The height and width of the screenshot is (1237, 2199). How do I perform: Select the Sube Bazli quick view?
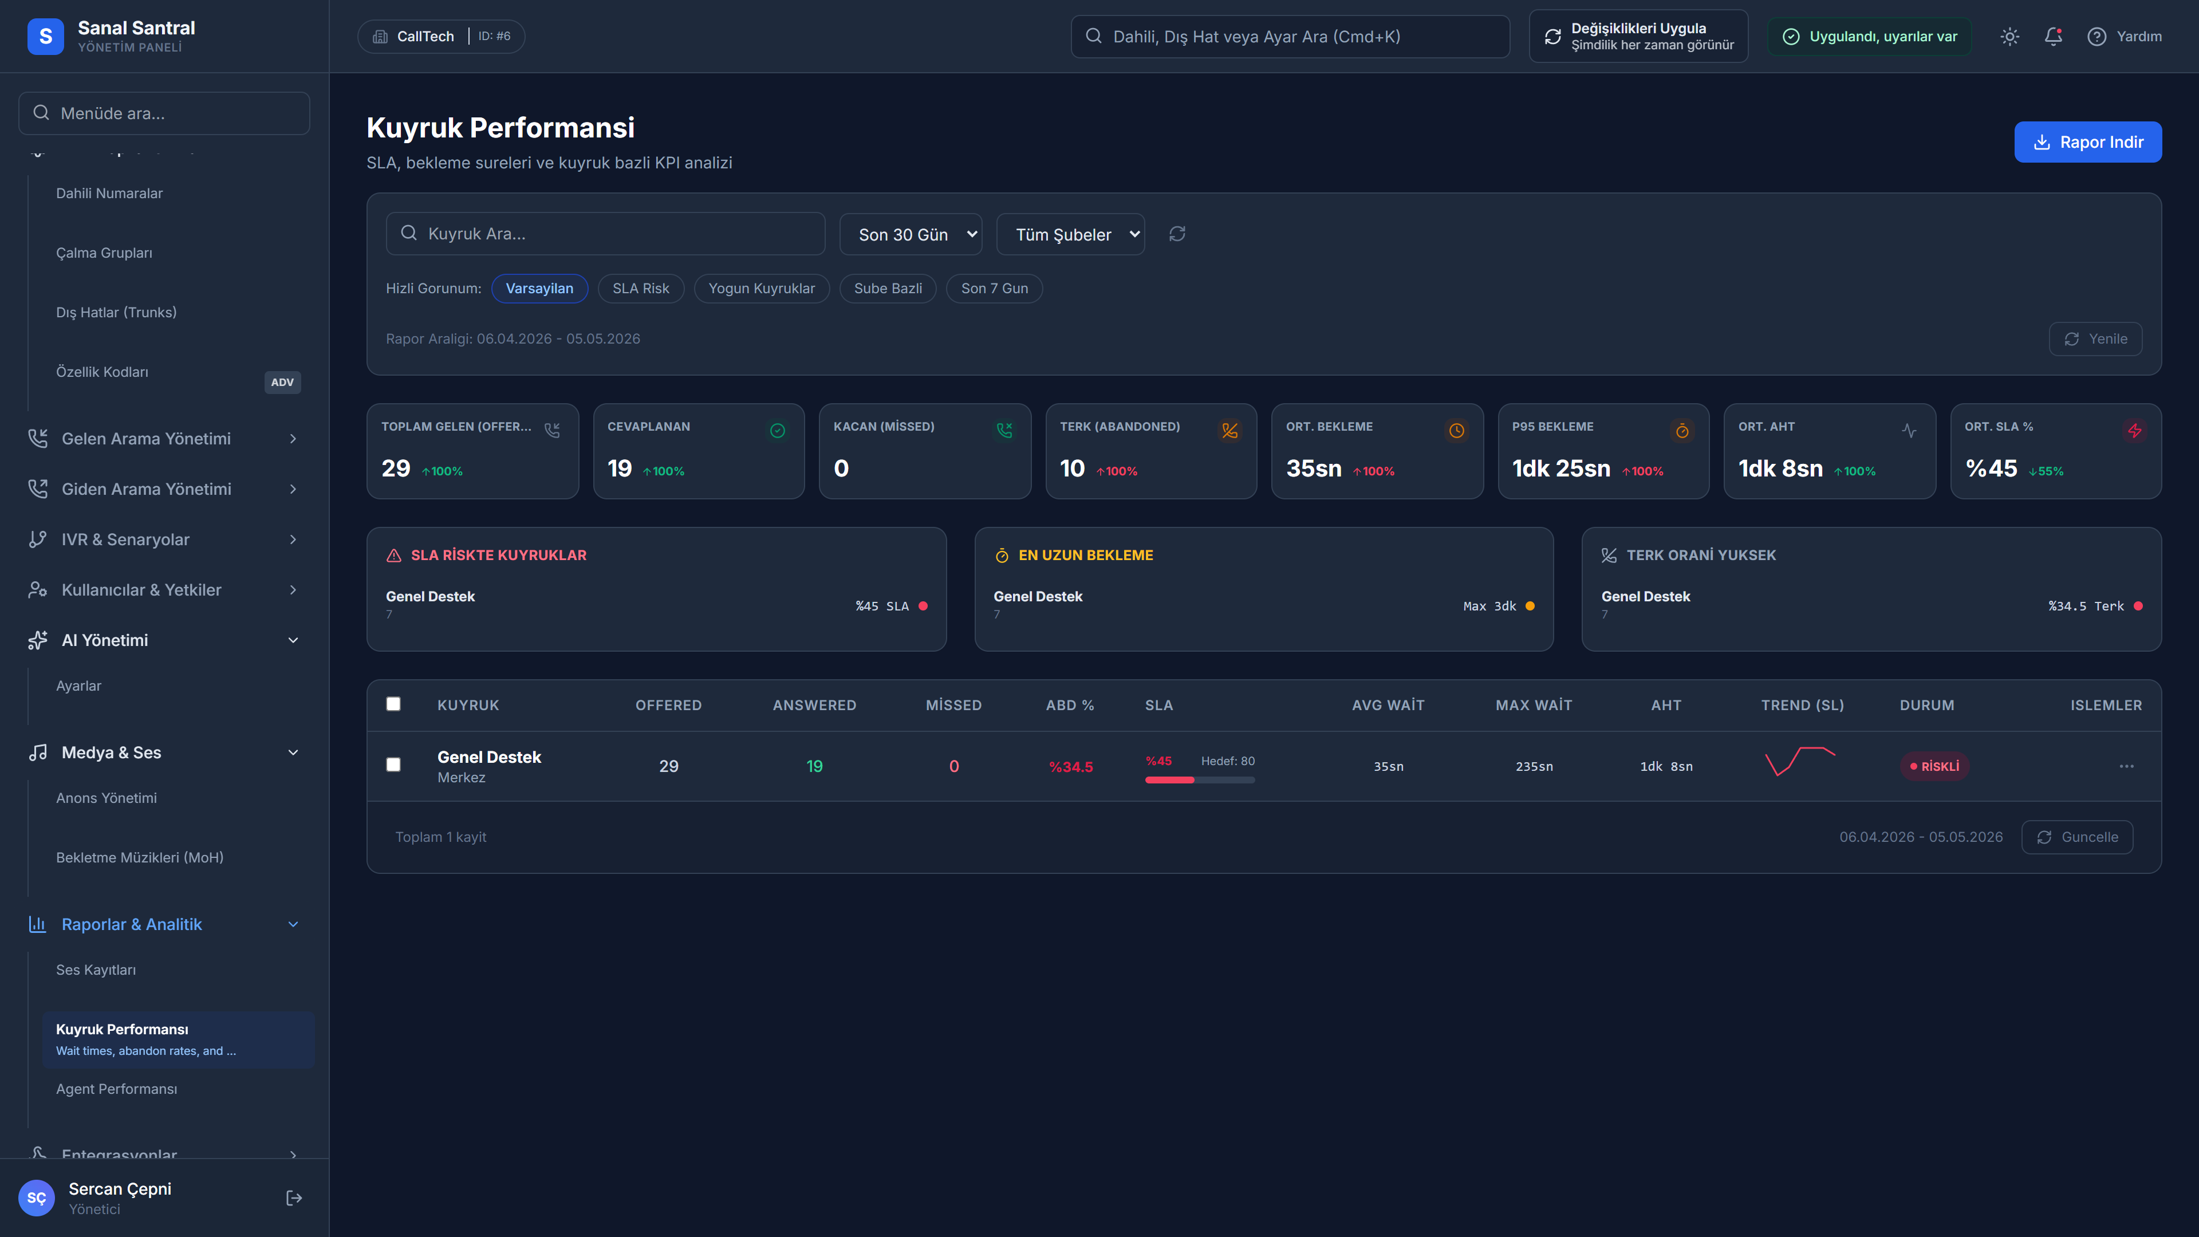point(888,289)
